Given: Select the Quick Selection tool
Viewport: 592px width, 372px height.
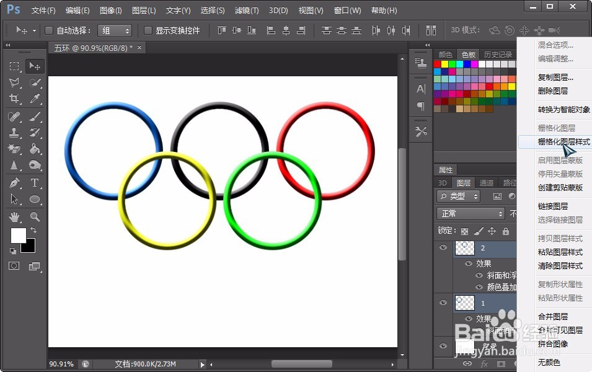Looking at the screenshot, I should [x=35, y=82].
